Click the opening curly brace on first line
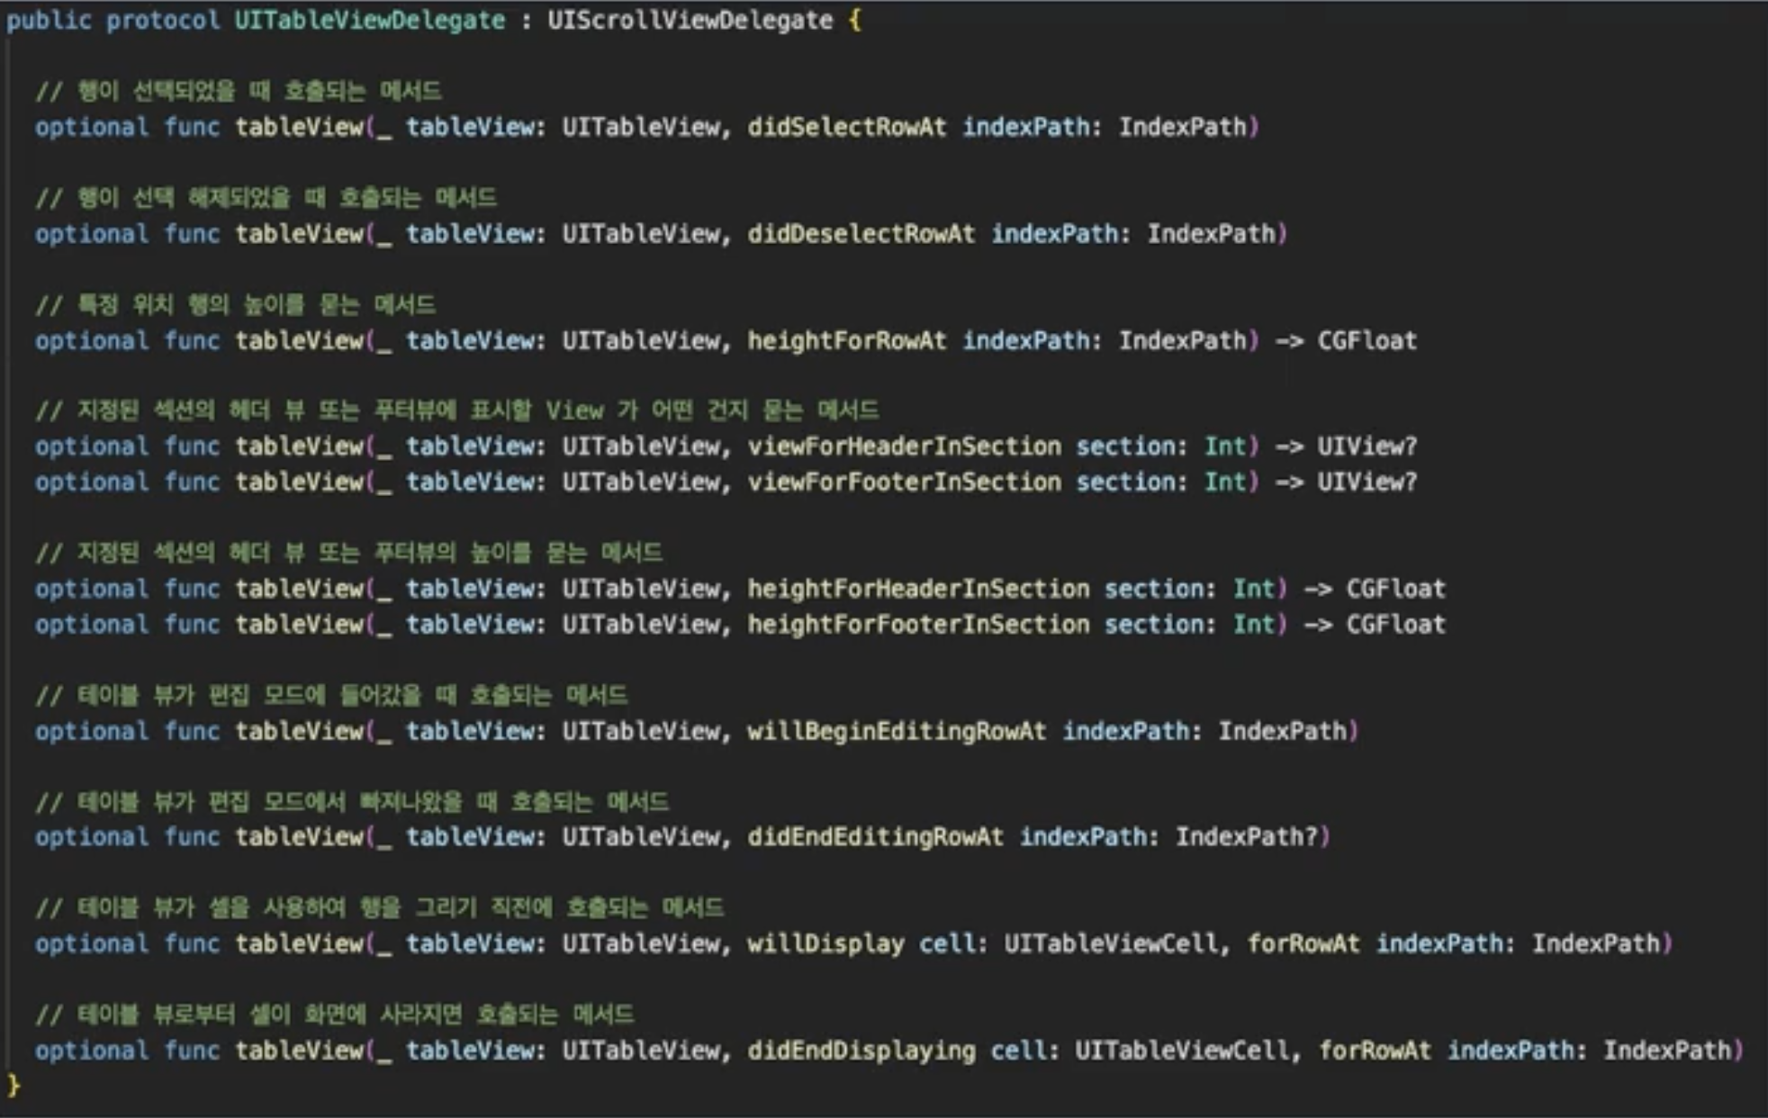Image resolution: width=1768 pixels, height=1118 pixels. 854,21
